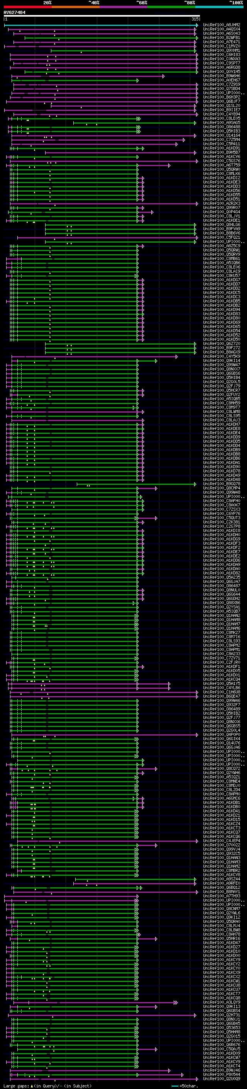
Task: Select the UniRef100_Q9XHM1 label
Action: coord(222,50)
